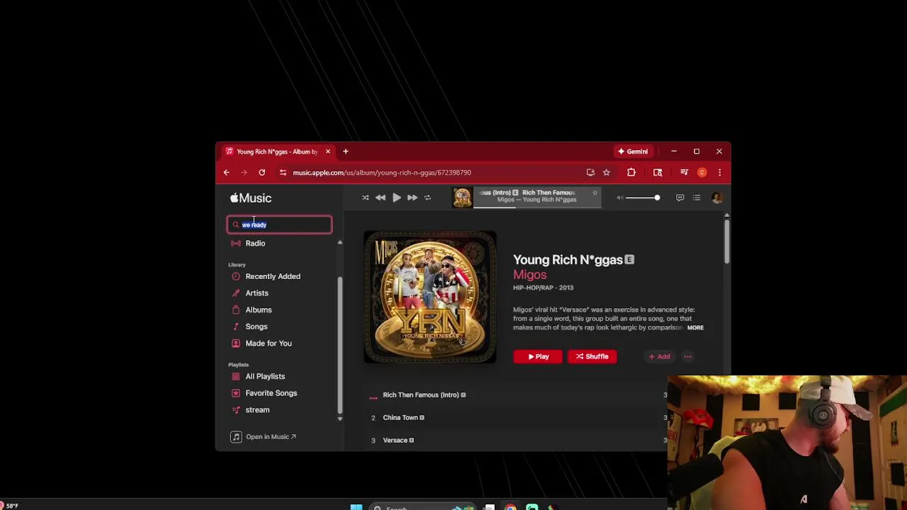Select the Young Rich N*ggas browser tab
The width and height of the screenshot is (907, 510).
pos(277,152)
